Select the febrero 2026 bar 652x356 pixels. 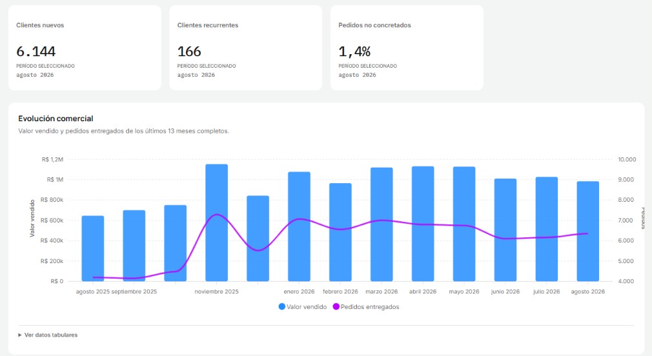[x=340, y=232]
